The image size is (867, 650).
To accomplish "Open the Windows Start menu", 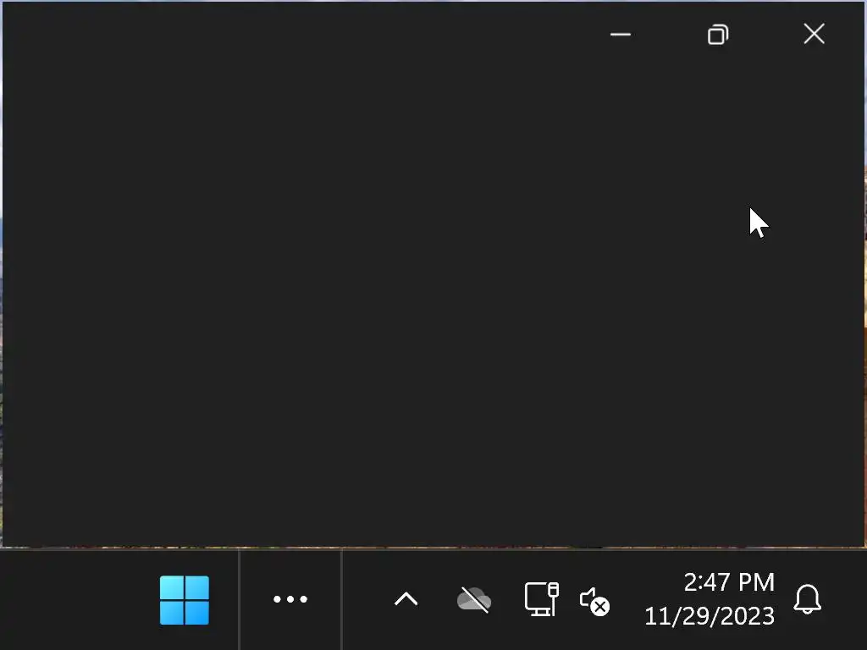I will click(184, 600).
